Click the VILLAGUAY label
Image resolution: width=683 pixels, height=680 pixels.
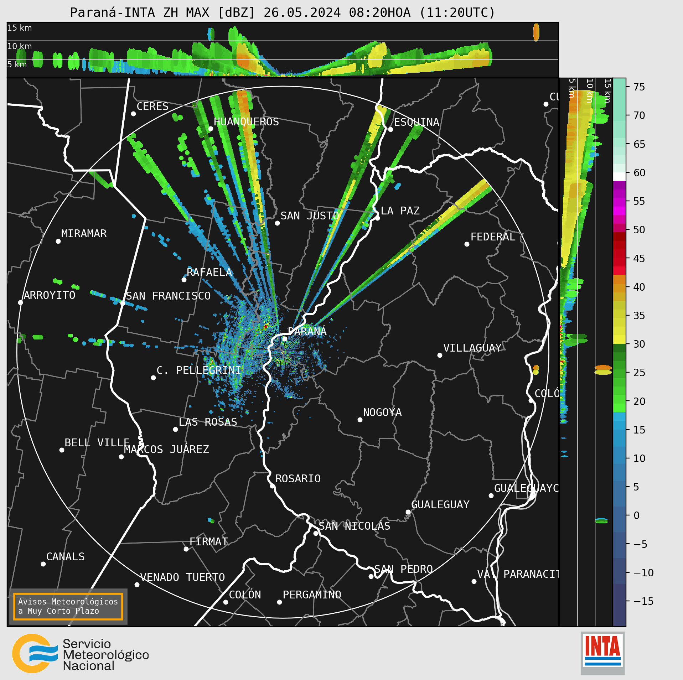472,348
